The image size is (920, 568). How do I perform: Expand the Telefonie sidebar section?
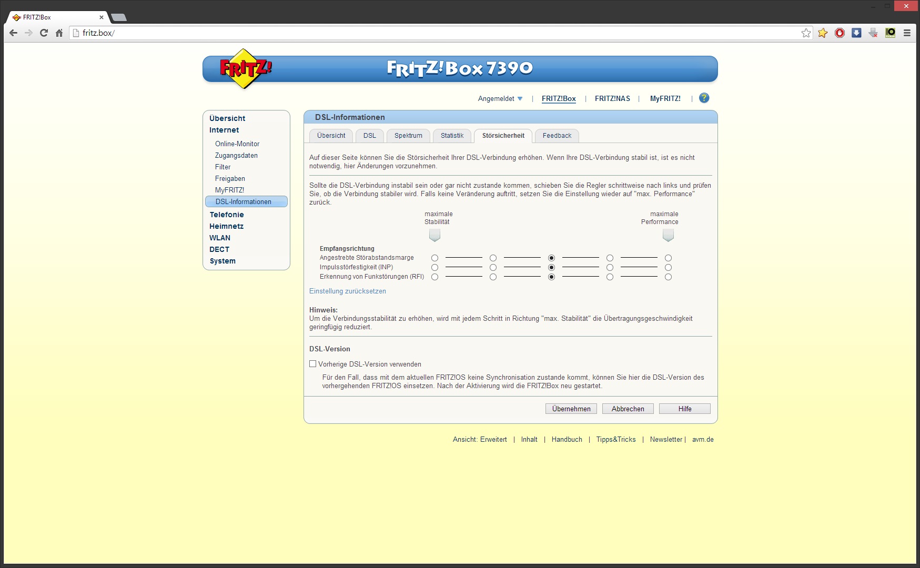click(x=227, y=215)
